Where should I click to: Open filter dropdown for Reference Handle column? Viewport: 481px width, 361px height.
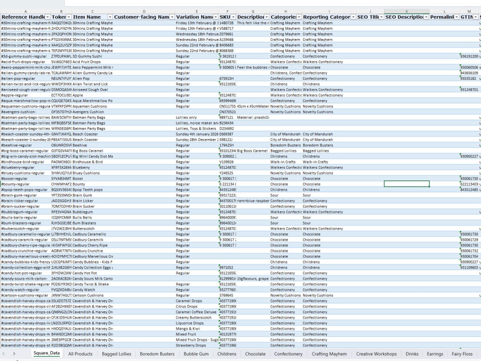[48, 17]
